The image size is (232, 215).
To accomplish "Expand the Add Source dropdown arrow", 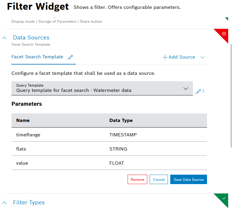I will tap(202, 57).
